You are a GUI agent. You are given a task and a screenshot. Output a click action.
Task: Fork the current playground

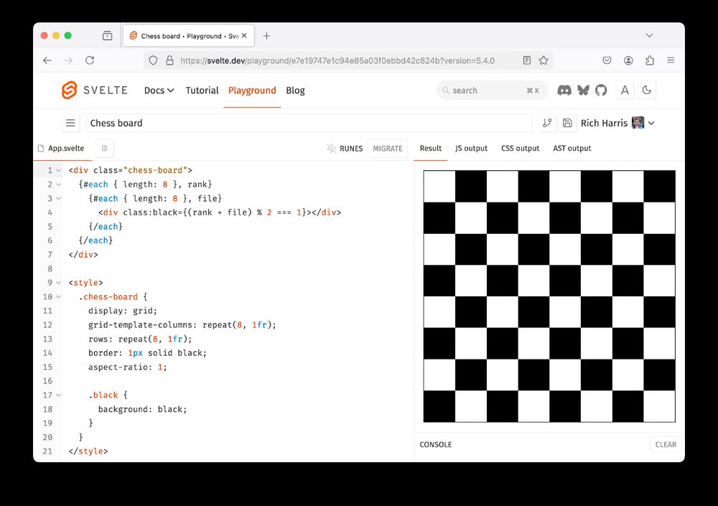[x=547, y=123]
